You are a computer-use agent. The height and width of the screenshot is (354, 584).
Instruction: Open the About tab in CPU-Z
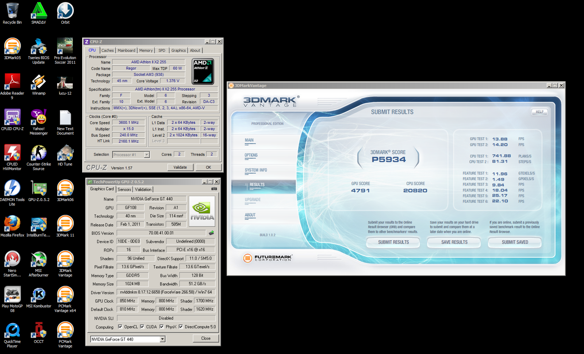pos(195,50)
